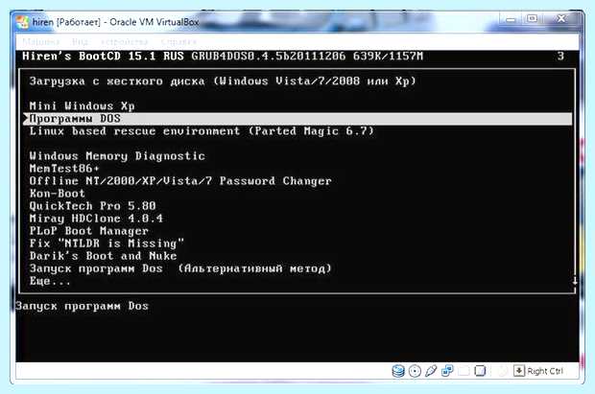Click the keyboard capture arrow icon

(x=519, y=370)
